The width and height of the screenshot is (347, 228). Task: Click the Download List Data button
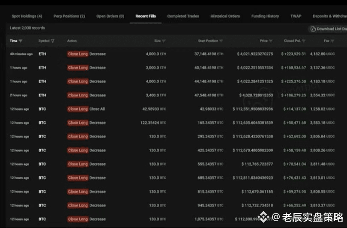328,29
